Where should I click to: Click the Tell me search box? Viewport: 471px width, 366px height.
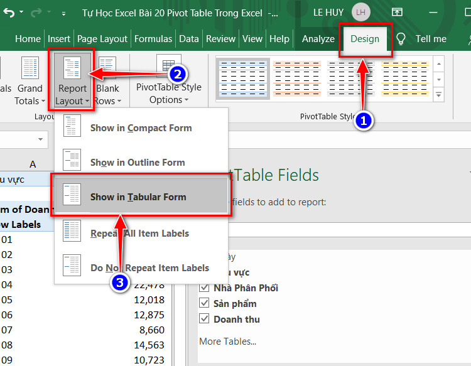tap(431, 39)
